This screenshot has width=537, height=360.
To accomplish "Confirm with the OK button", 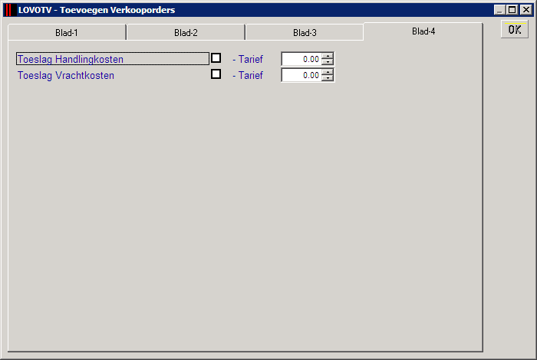I will coord(515,29).
